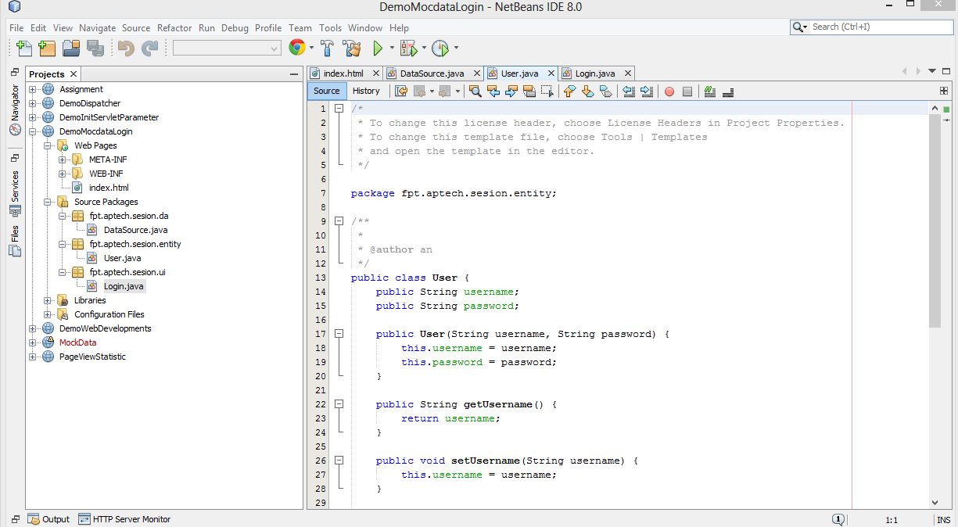Open the Tools menu
Screen dimensions: 958x527
coord(331,28)
